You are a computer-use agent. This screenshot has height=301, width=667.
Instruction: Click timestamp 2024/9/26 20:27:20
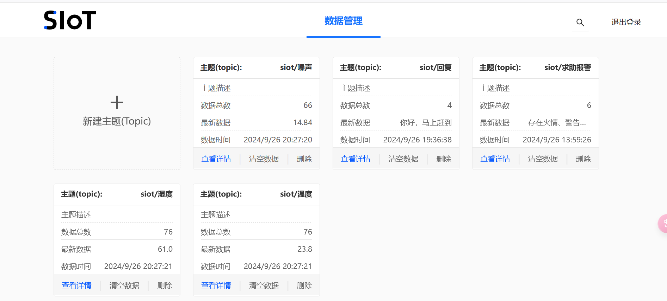coord(278,140)
